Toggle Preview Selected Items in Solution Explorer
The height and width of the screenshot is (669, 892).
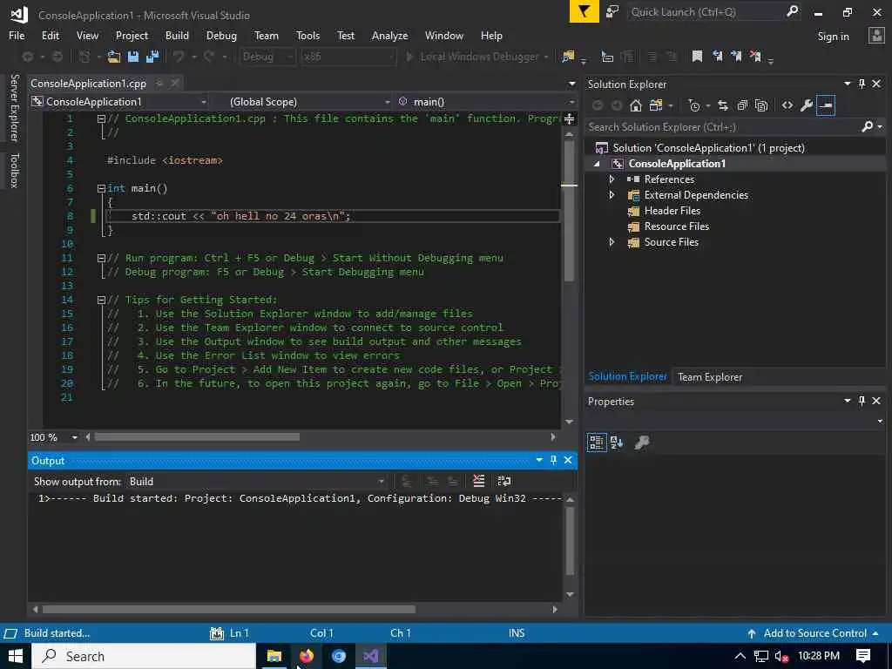tap(826, 105)
